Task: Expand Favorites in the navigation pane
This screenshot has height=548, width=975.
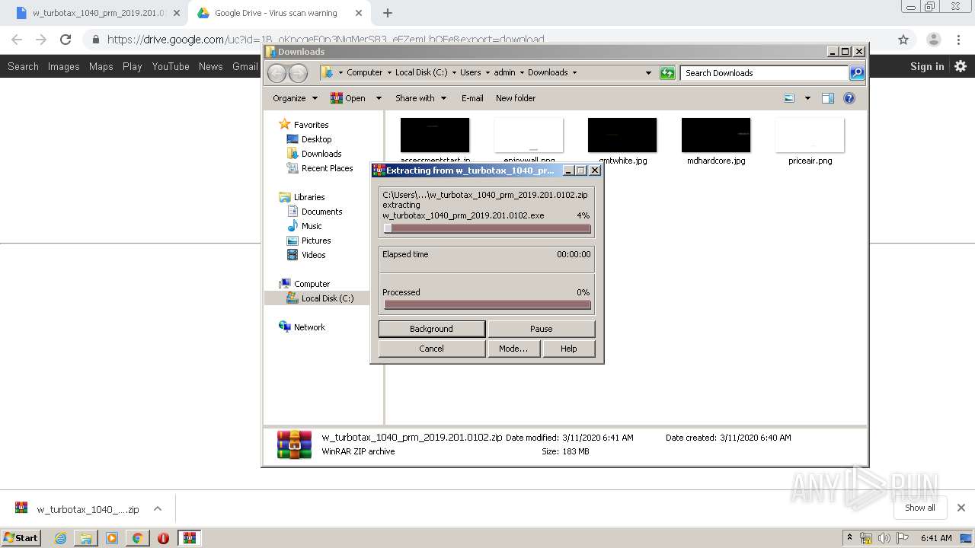Action: pyautogui.click(x=311, y=125)
